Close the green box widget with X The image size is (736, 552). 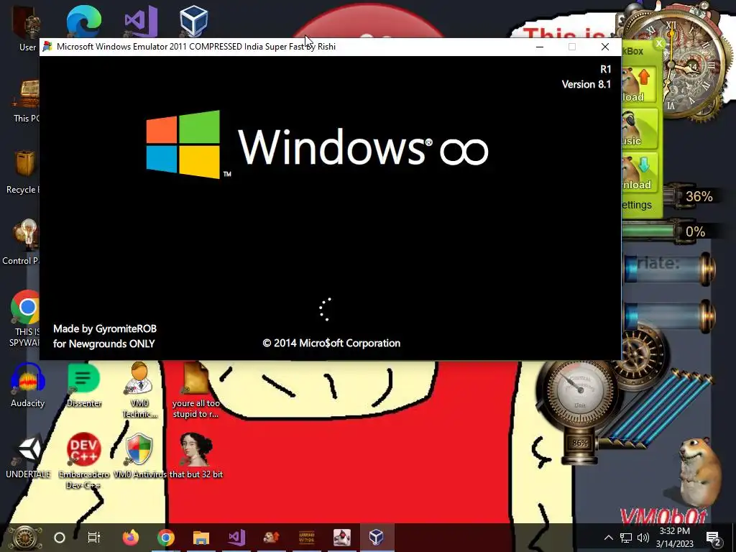click(x=659, y=44)
